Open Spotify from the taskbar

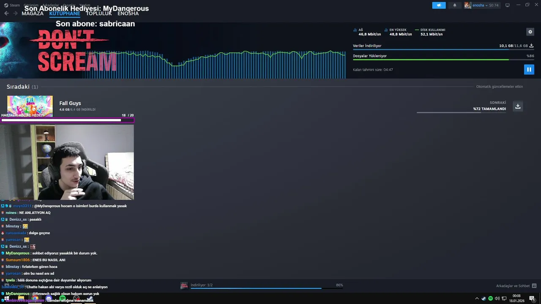point(63,299)
